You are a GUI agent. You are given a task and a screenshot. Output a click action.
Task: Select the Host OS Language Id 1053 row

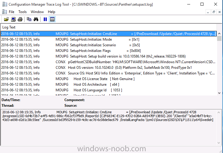(109, 90)
